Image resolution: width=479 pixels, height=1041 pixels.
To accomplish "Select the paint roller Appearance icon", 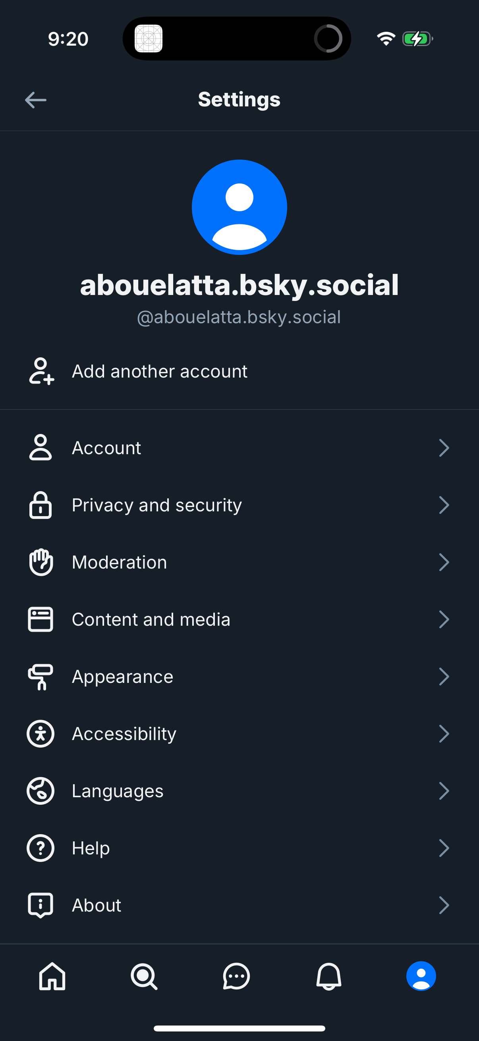I will coord(40,677).
